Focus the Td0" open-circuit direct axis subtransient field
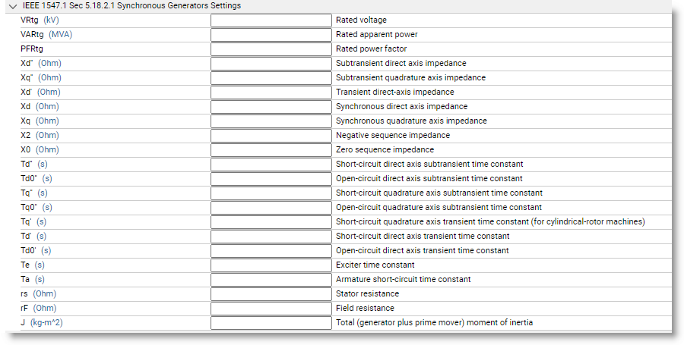 [x=271, y=179]
